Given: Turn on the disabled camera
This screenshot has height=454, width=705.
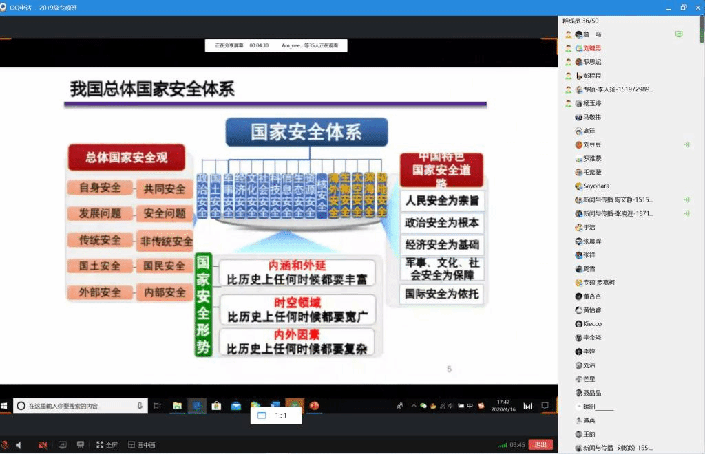Looking at the screenshot, I should click(x=43, y=445).
